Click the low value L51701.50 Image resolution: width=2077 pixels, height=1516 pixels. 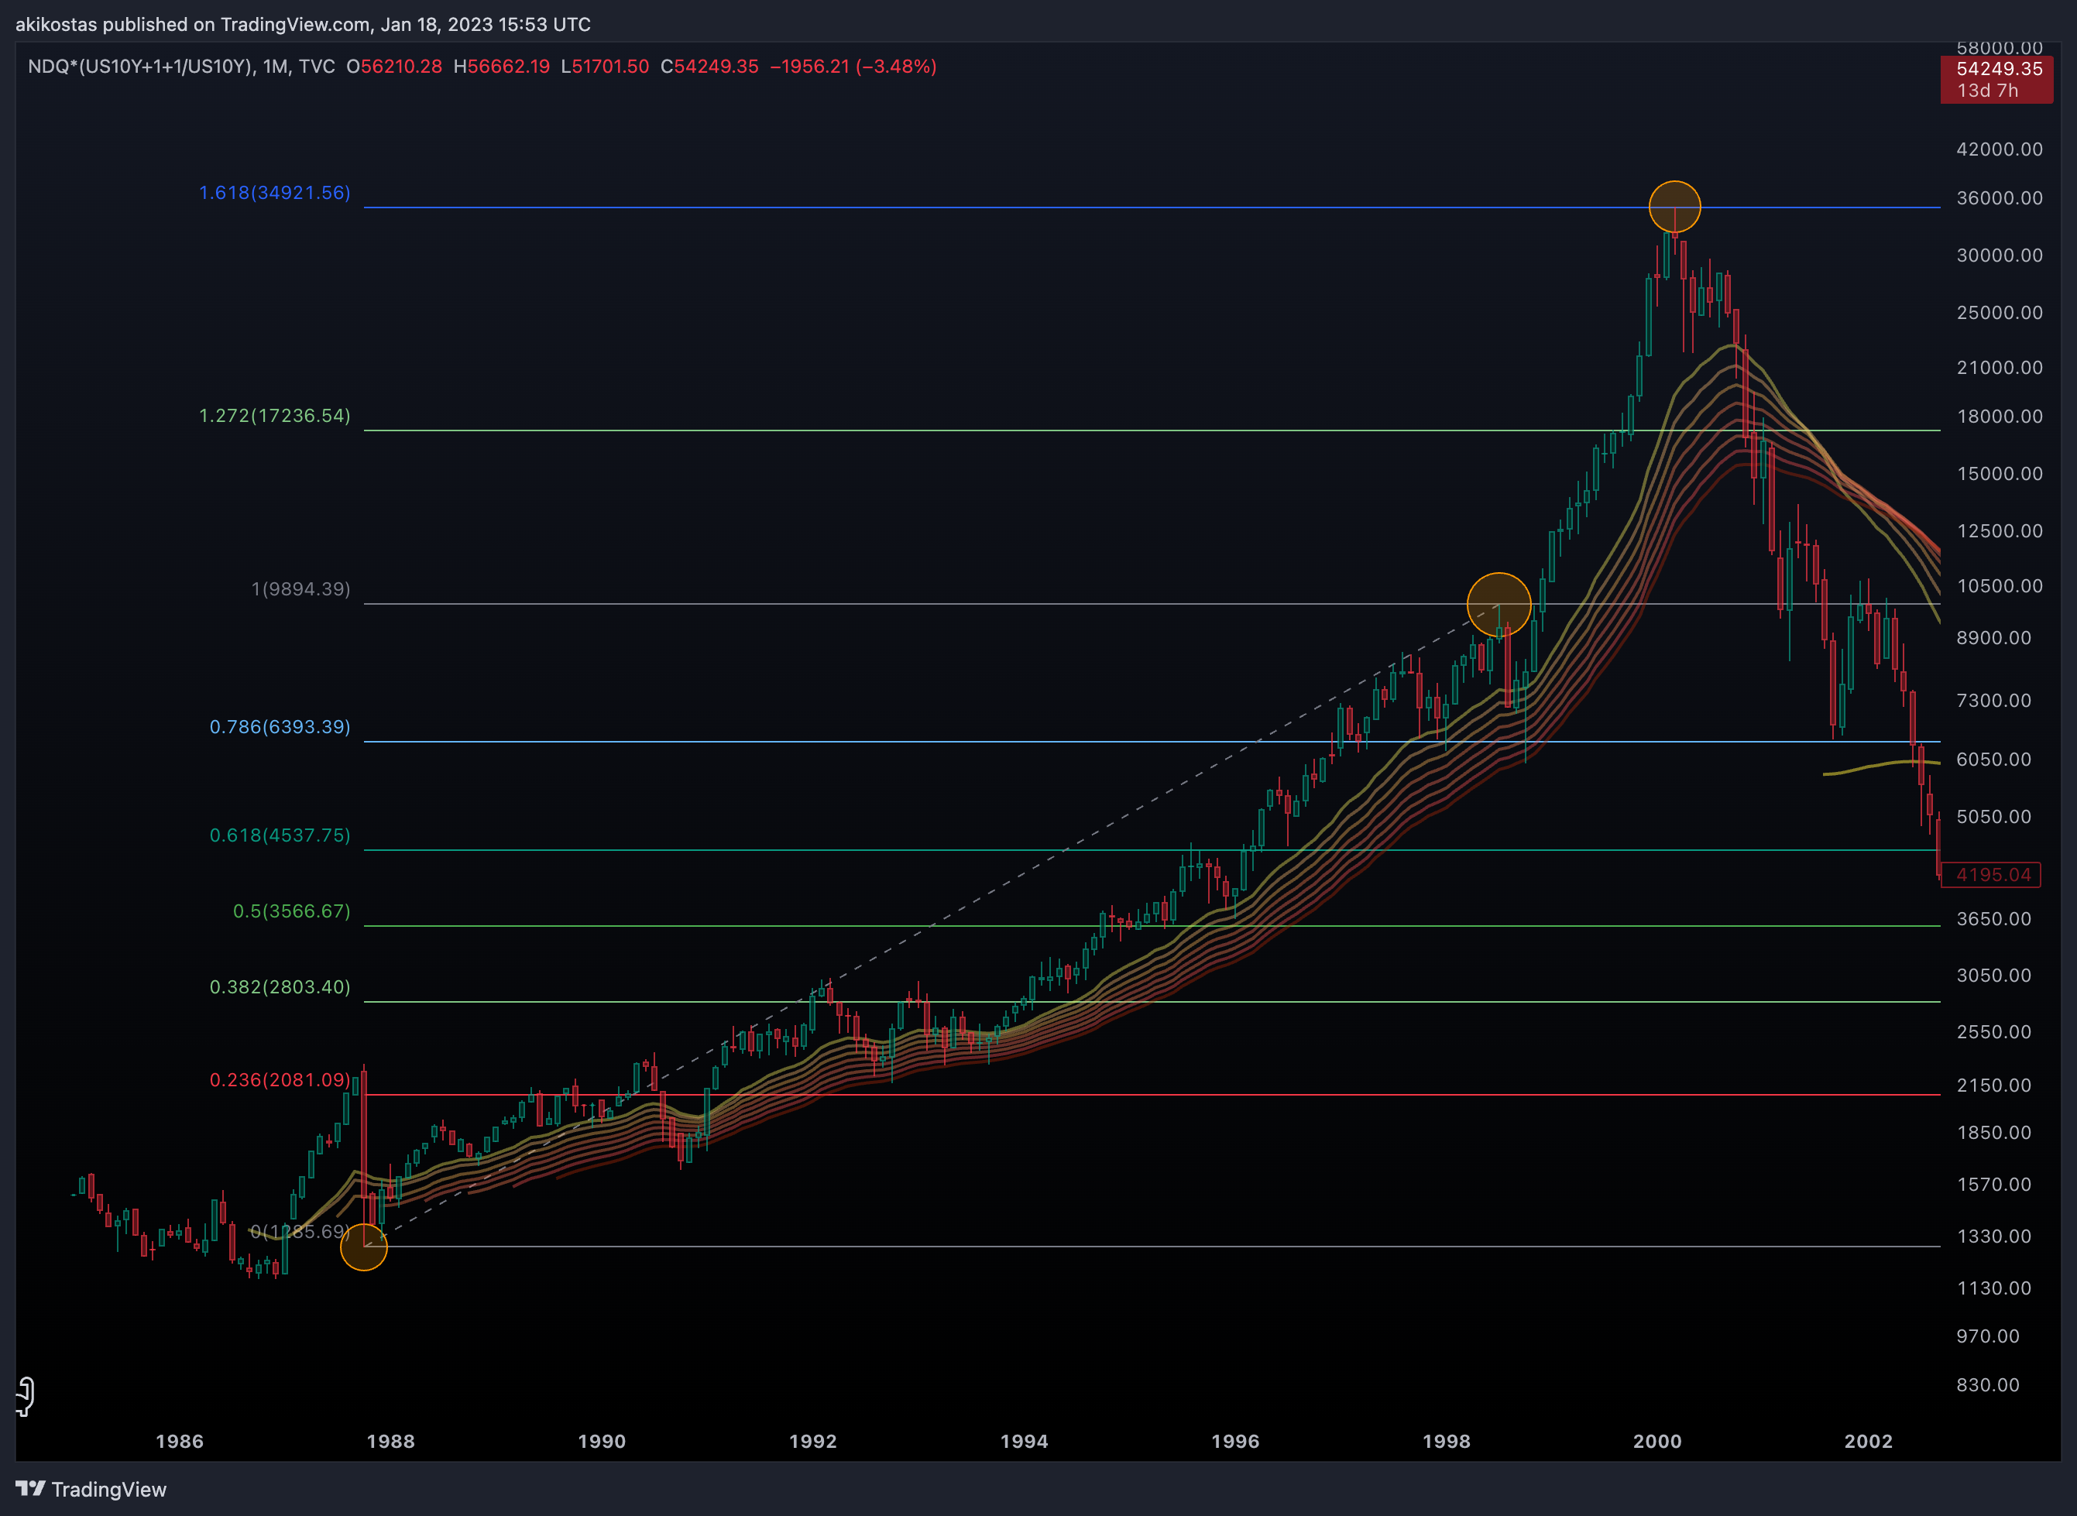(x=605, y=66)
